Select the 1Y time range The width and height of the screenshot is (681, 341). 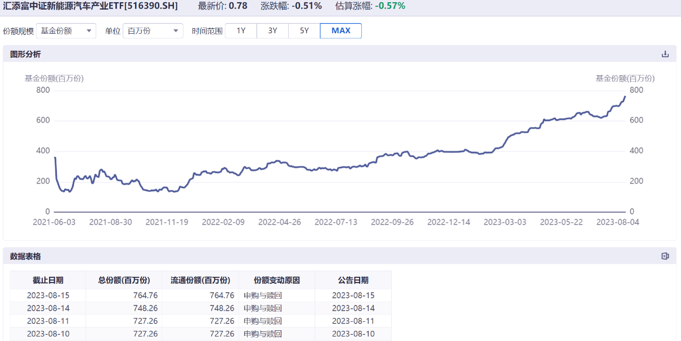click(x=241, y=31)
